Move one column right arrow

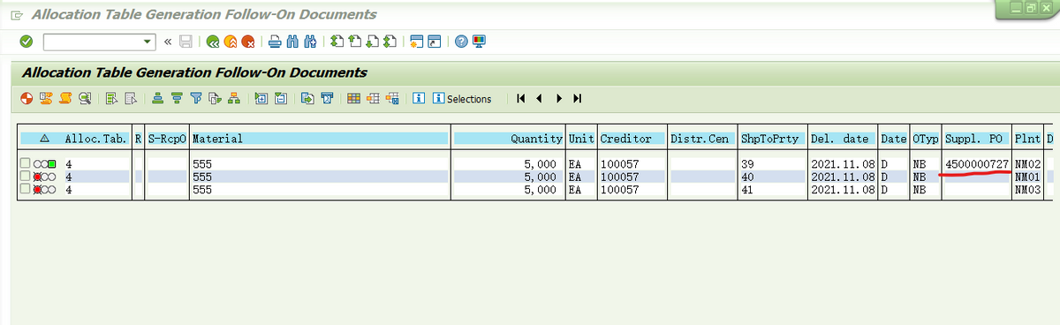(559, 98)
